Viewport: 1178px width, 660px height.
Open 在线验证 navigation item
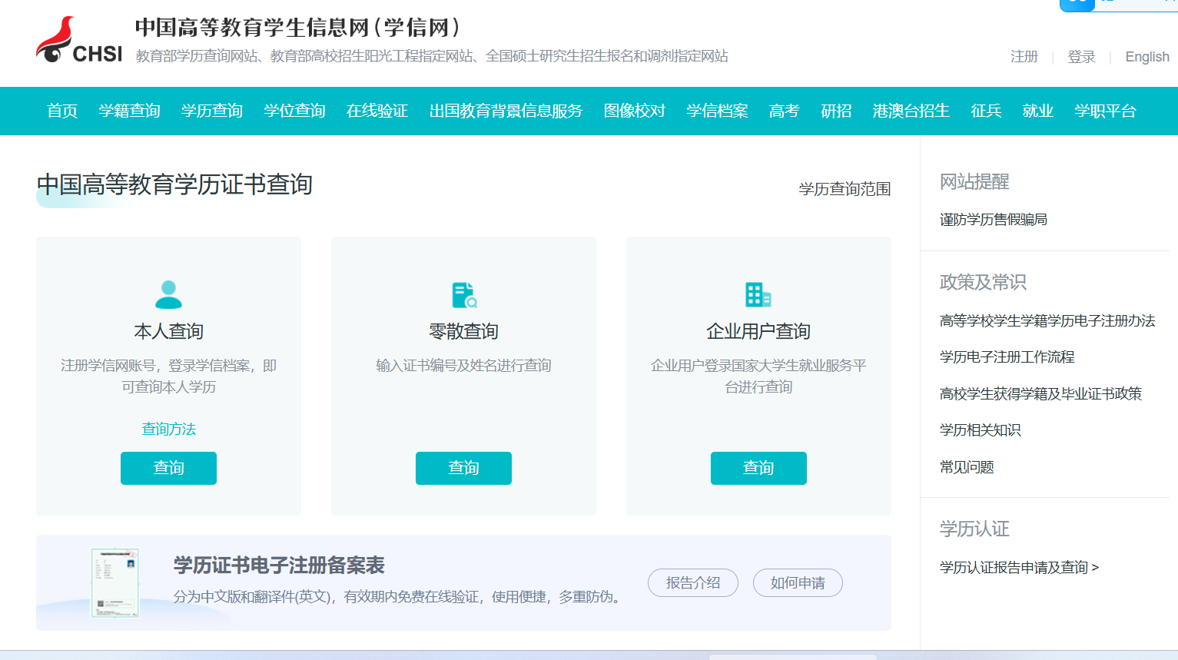point(377,111)
